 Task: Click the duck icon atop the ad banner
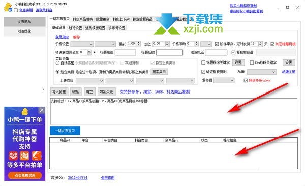pos(25,111)
